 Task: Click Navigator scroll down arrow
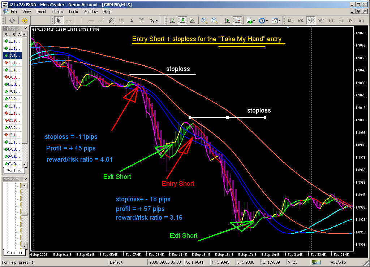[25, 246]
